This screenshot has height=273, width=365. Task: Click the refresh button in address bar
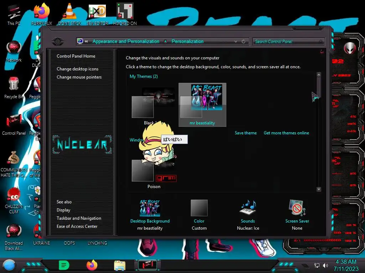pyautogui.click(x=243, y=42)
